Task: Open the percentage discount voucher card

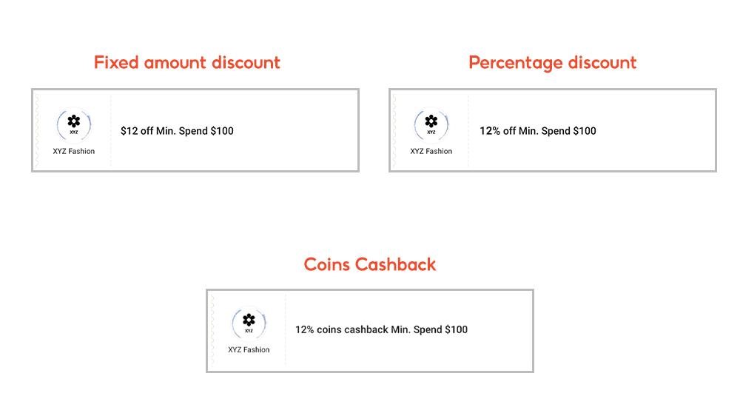Action: pos(553,130)
